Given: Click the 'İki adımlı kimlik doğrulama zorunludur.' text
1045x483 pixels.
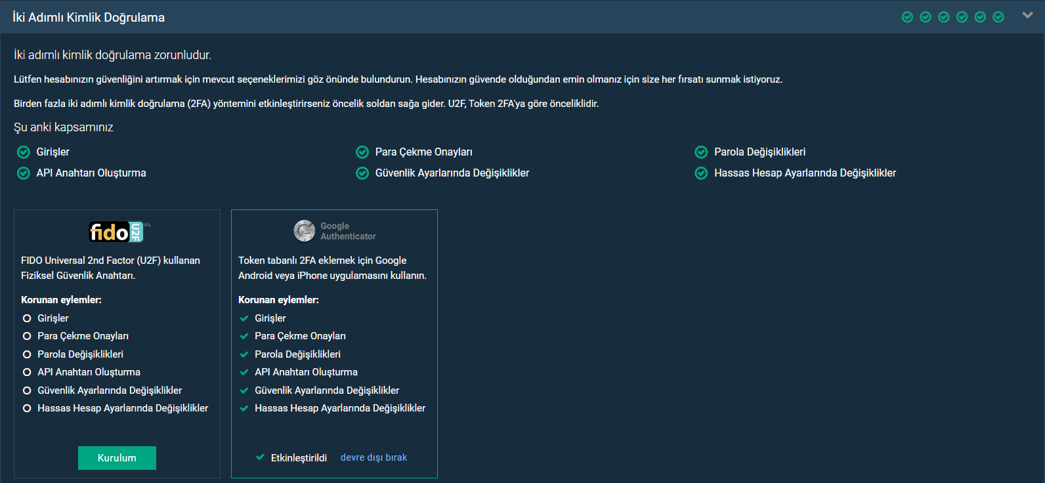Looking at the screenshot, I should (112, 55).
